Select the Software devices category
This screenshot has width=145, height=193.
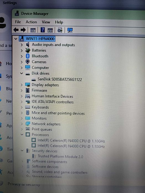point(45,166)
